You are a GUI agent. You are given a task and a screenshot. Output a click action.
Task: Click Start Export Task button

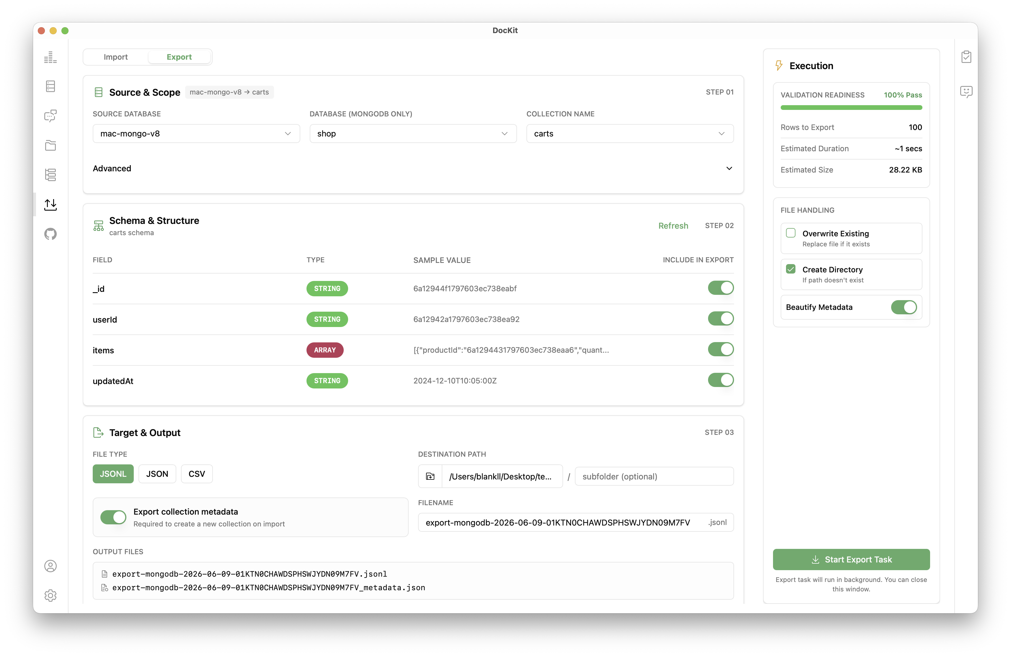click(851, 560)
